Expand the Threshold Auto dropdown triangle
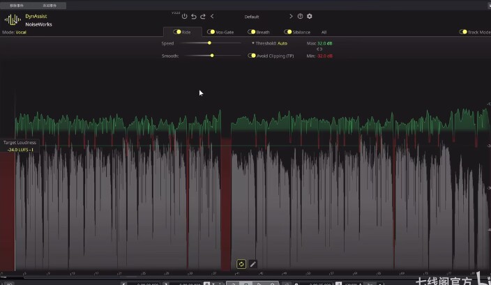This screenshot has height=285, width=491. point(253,43)
